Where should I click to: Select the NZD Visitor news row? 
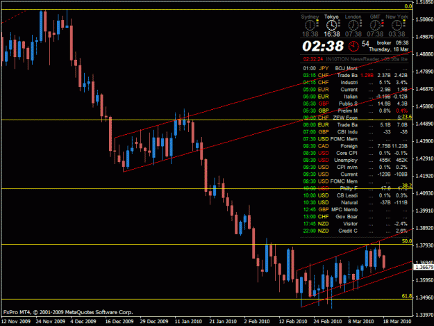pos(355,224)
